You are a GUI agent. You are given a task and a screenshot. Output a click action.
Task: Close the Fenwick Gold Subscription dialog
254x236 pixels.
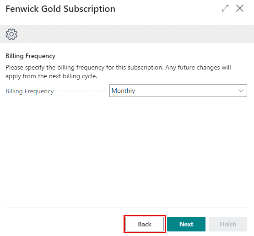240,8
